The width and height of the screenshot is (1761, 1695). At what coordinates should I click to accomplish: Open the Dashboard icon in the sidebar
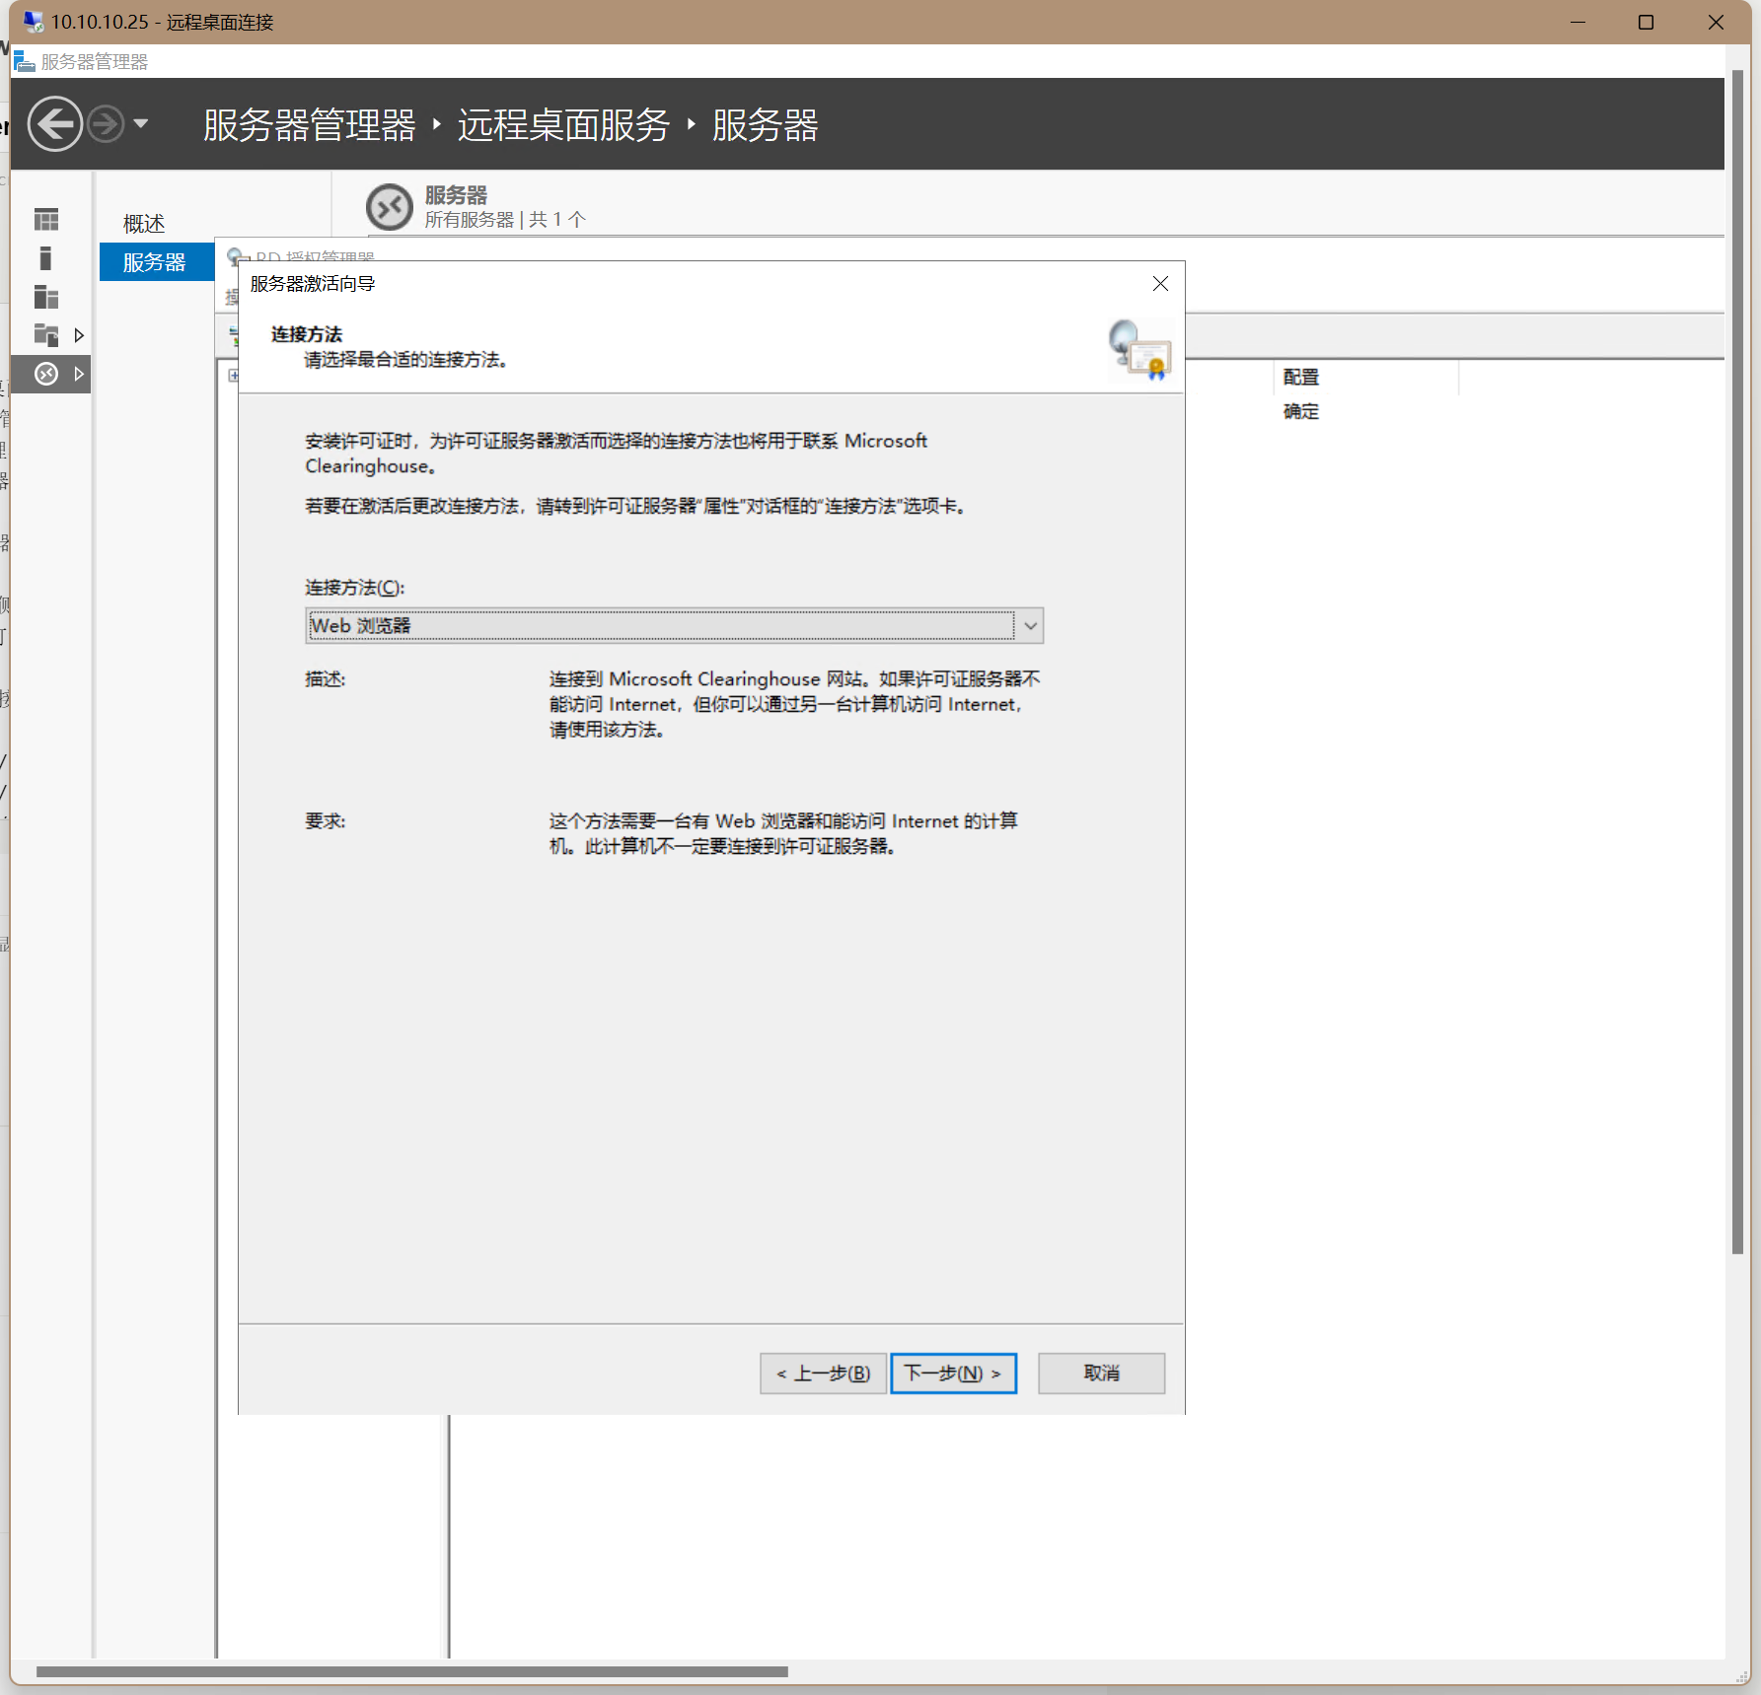pyautogui.click(x=46, y=219)
